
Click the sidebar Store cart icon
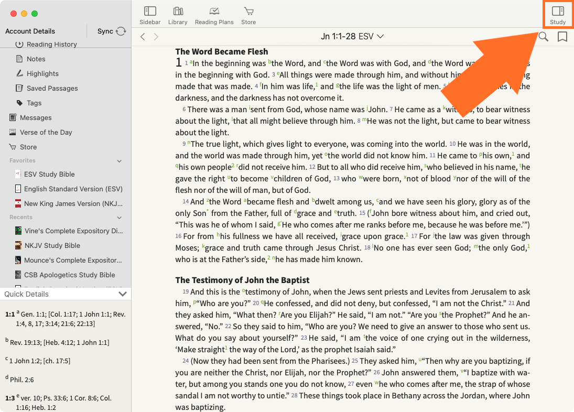[13, 147]
